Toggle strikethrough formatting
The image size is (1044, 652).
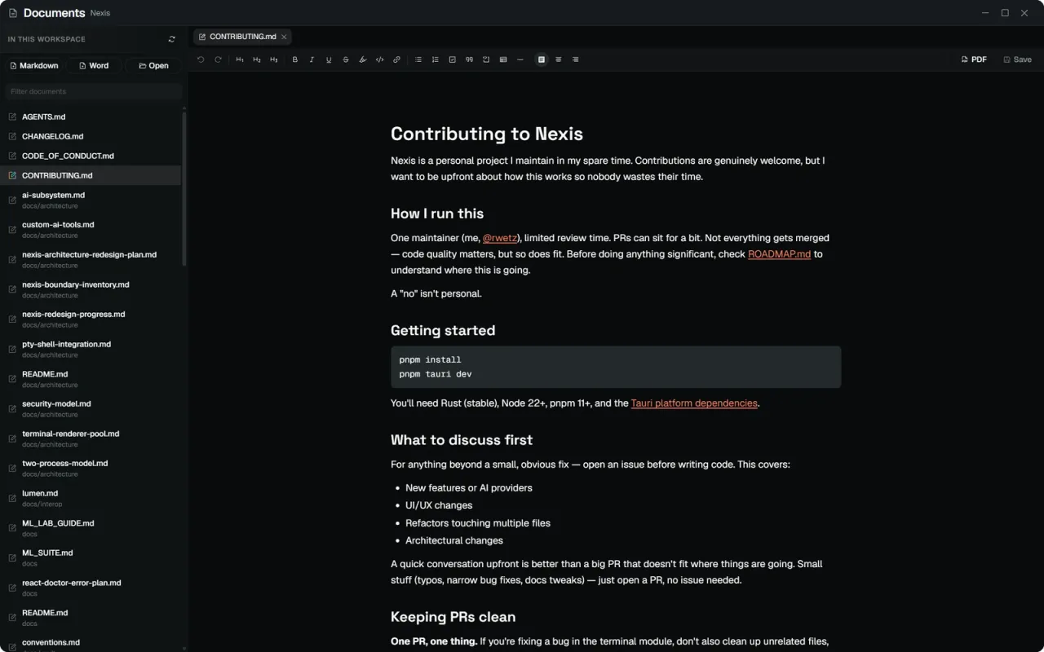click(x=346, y=59)
